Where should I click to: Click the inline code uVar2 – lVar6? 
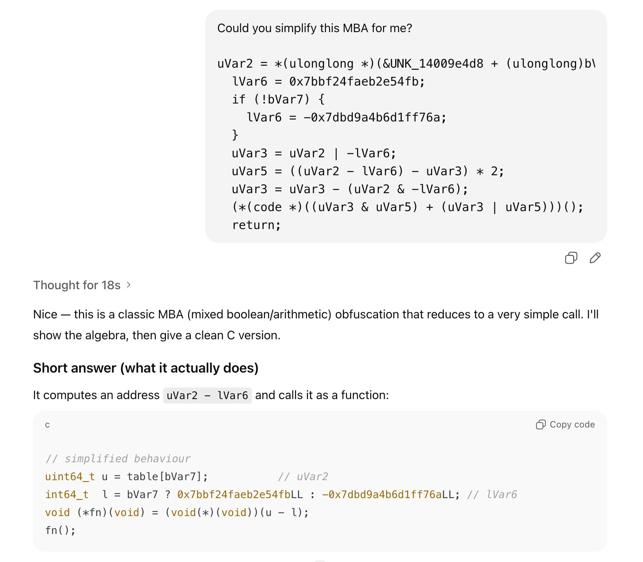[x=207, y=395]
